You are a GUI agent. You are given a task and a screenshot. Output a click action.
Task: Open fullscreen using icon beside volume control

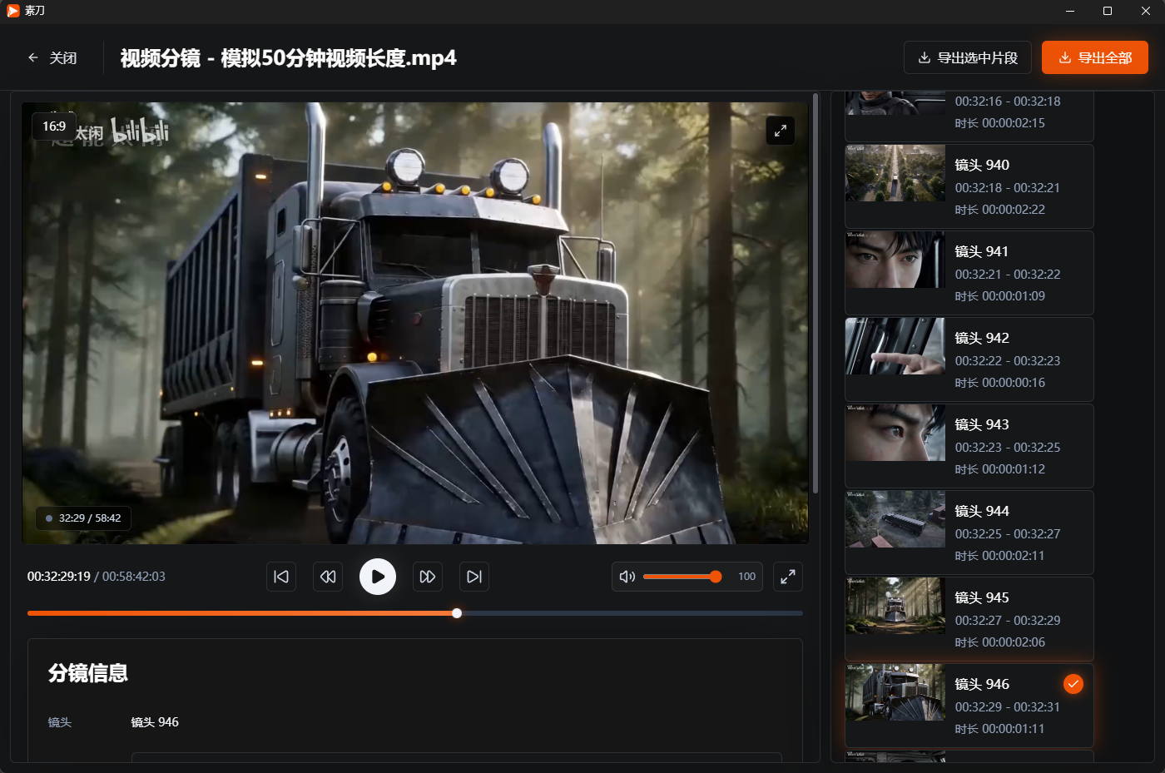point(788,577)
